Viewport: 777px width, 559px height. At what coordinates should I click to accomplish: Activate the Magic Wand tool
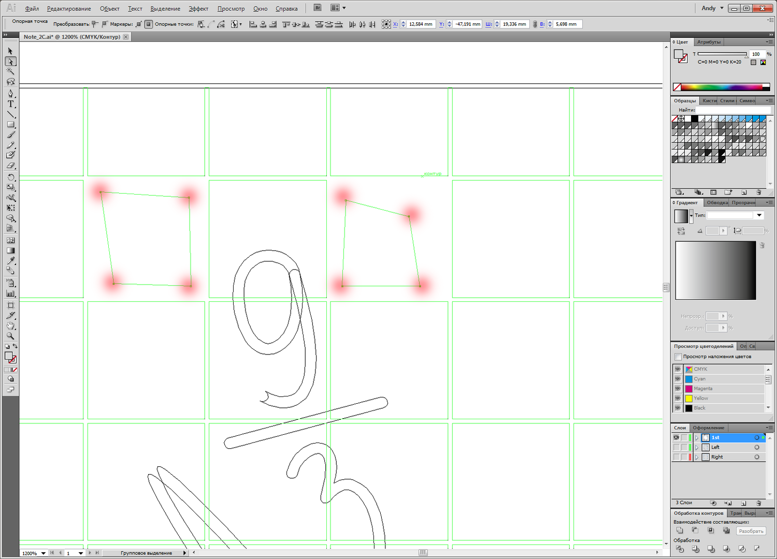pyautogui.click(x=10, y=71)
